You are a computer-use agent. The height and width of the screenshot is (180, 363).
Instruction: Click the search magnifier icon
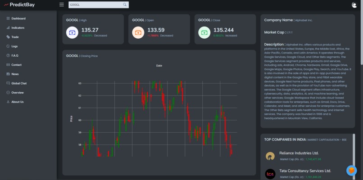point(125,4)
